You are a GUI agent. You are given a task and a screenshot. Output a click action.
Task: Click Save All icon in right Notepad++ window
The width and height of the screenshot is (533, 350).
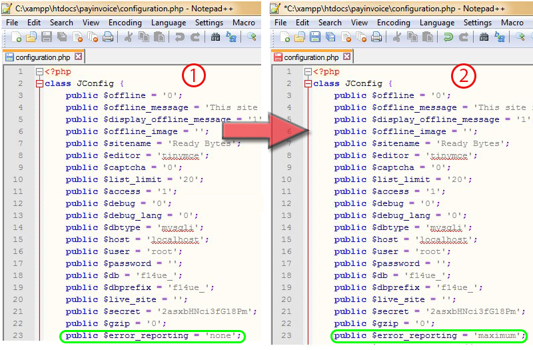click(x=330, y=37)
